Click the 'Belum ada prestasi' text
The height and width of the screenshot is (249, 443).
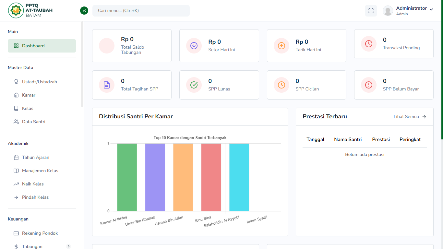365,155
